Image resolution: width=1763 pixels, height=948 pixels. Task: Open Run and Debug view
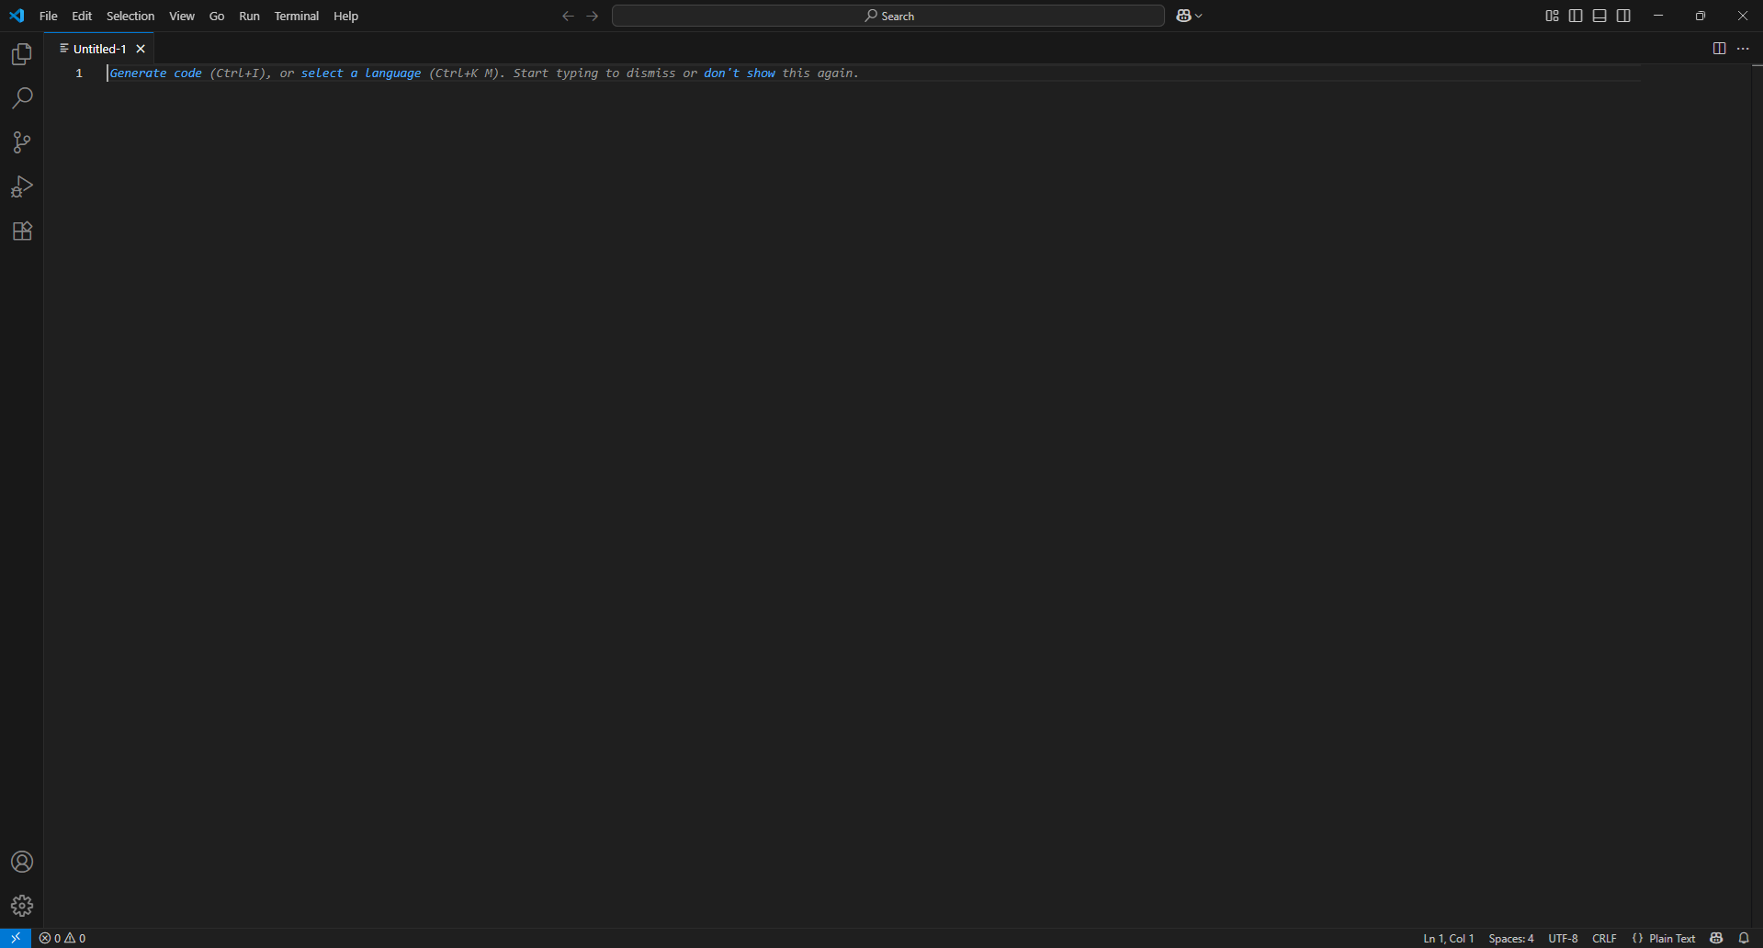[x=22, y=186]
